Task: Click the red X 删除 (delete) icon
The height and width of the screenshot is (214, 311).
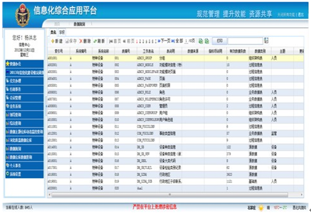Action: (81, 41)
